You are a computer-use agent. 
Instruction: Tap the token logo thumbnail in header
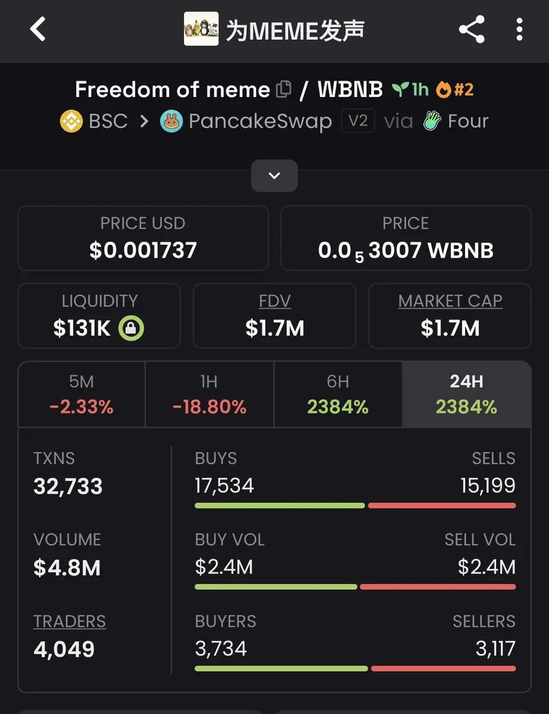pos(201,29)
